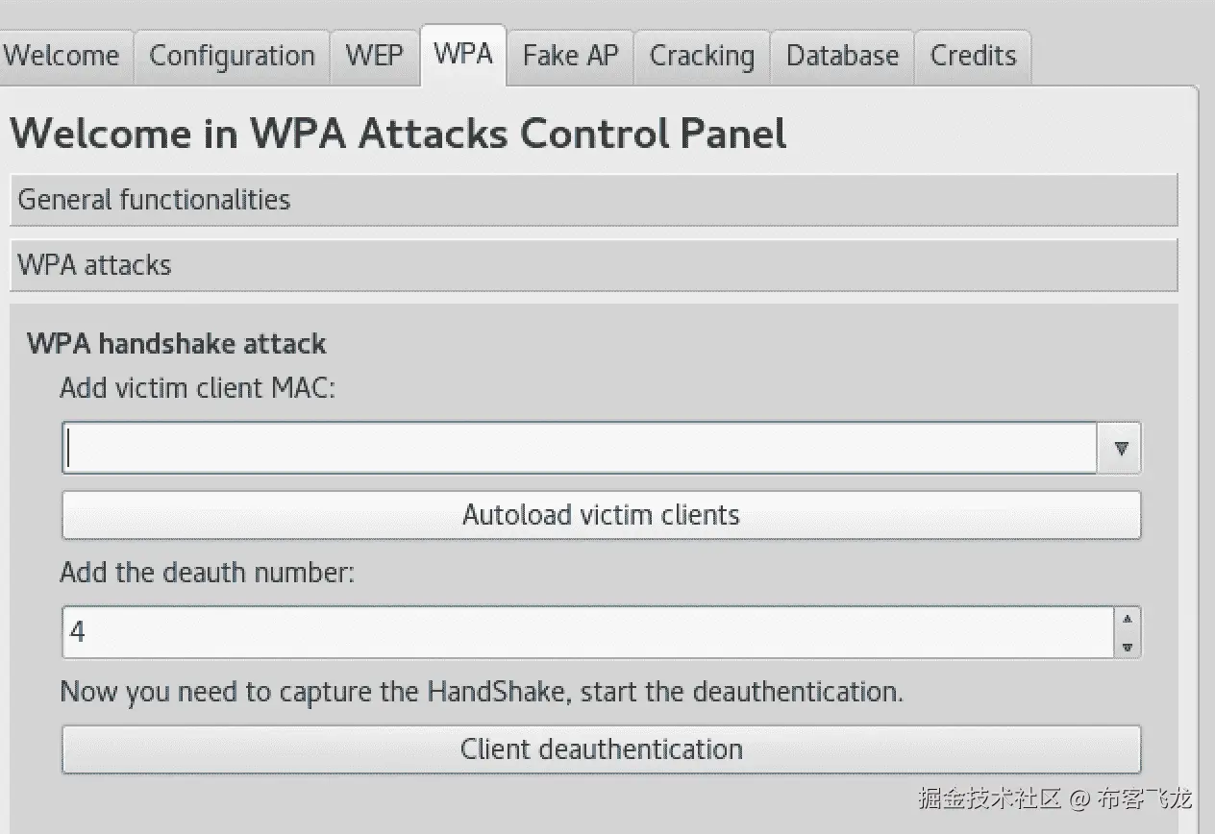This screenshot has width=1215, height=834.
Task: Expand the General functionalities section
Action: coord(593,200)
